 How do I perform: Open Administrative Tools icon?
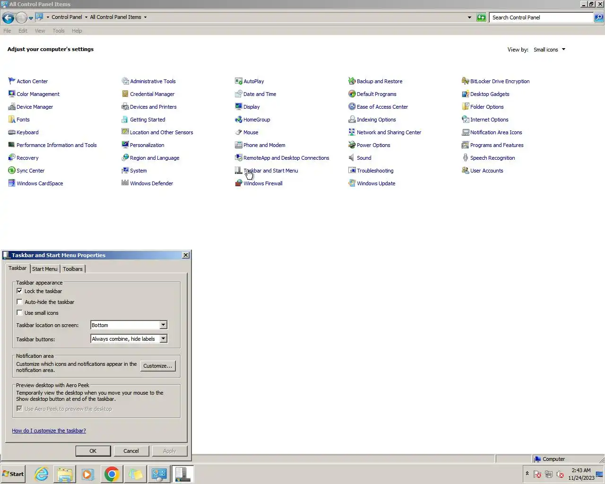click(x=125, y=81)
